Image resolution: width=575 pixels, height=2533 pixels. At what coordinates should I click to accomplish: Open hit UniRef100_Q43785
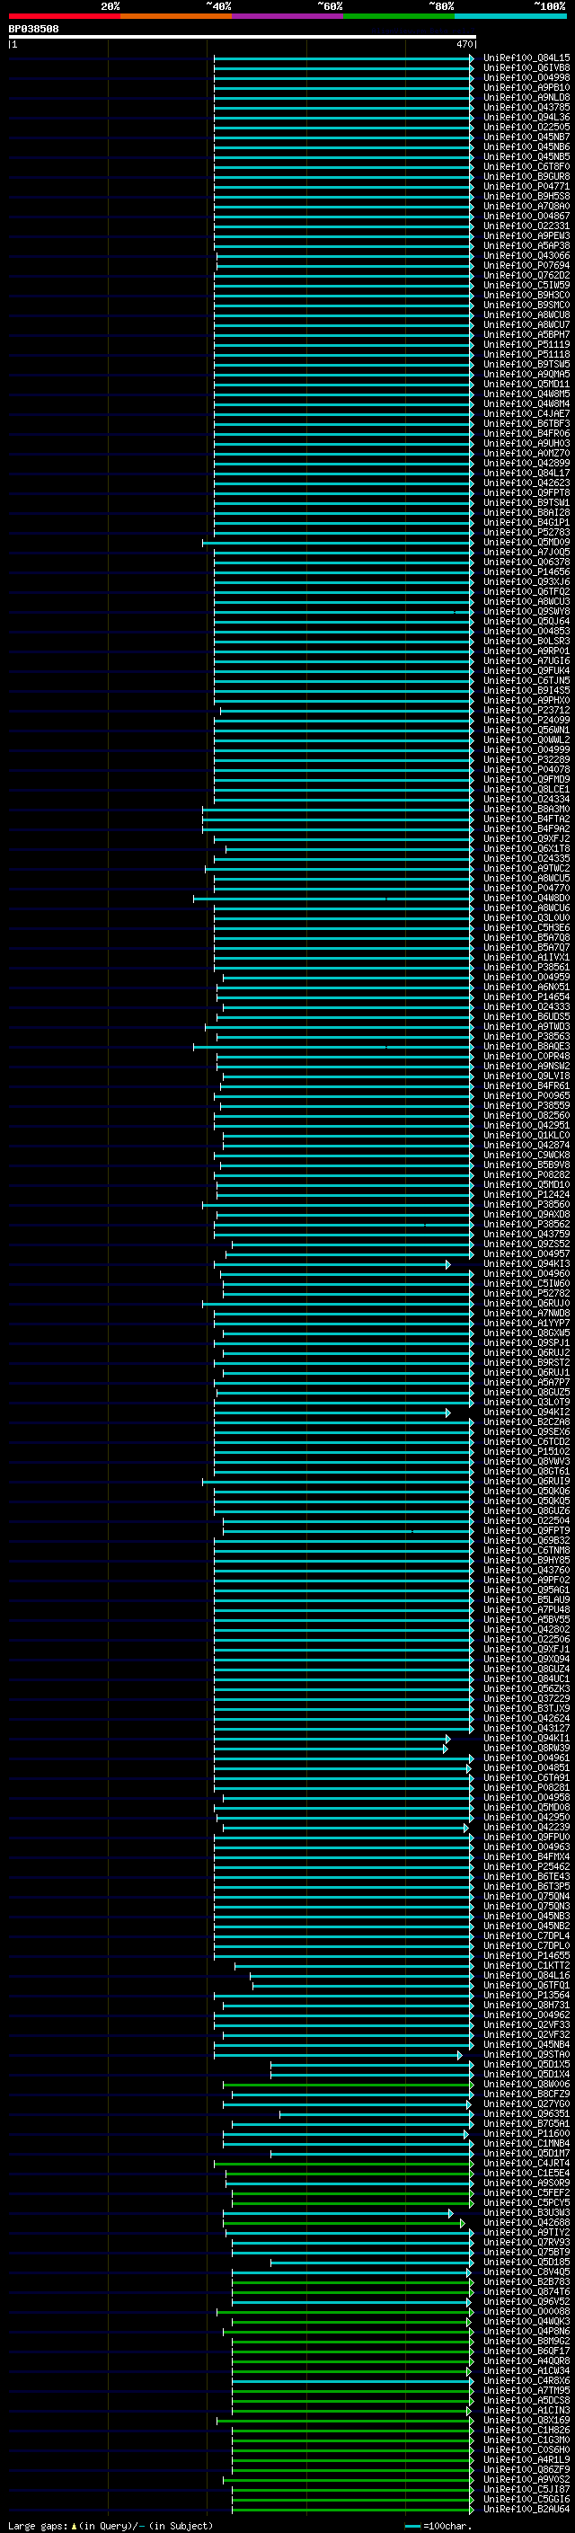tap(526, 107)
